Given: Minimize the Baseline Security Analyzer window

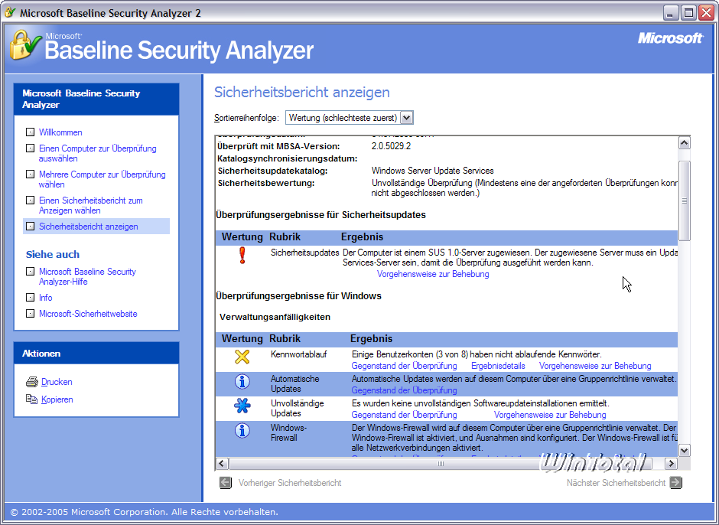Looking at the screenshot, I should pyautogui.click(x=671, y=13).
